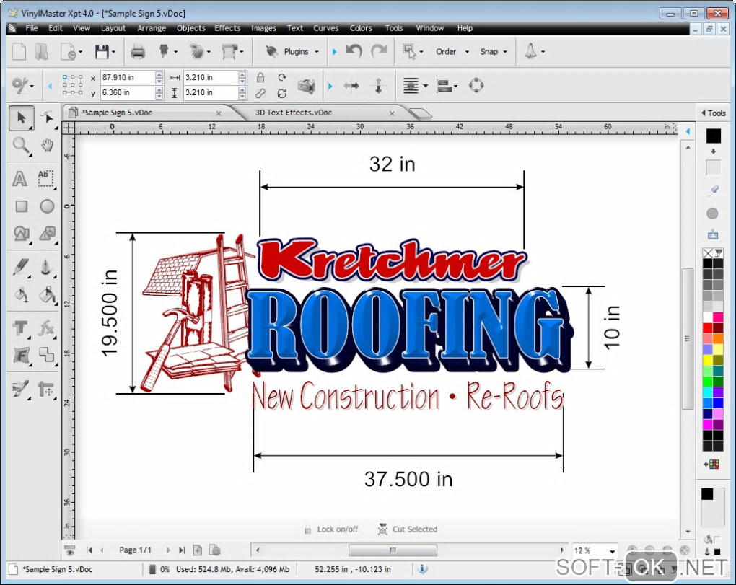
Task: Flip selection vertically
Action: tap(378, 85)
